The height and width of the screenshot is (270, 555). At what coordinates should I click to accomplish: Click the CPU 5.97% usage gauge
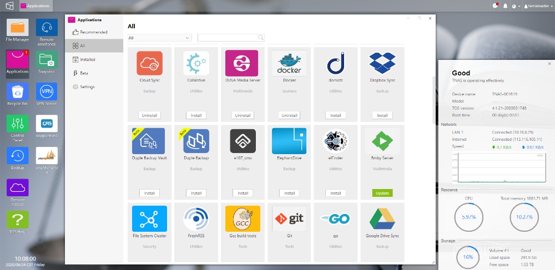pos(468,217)
